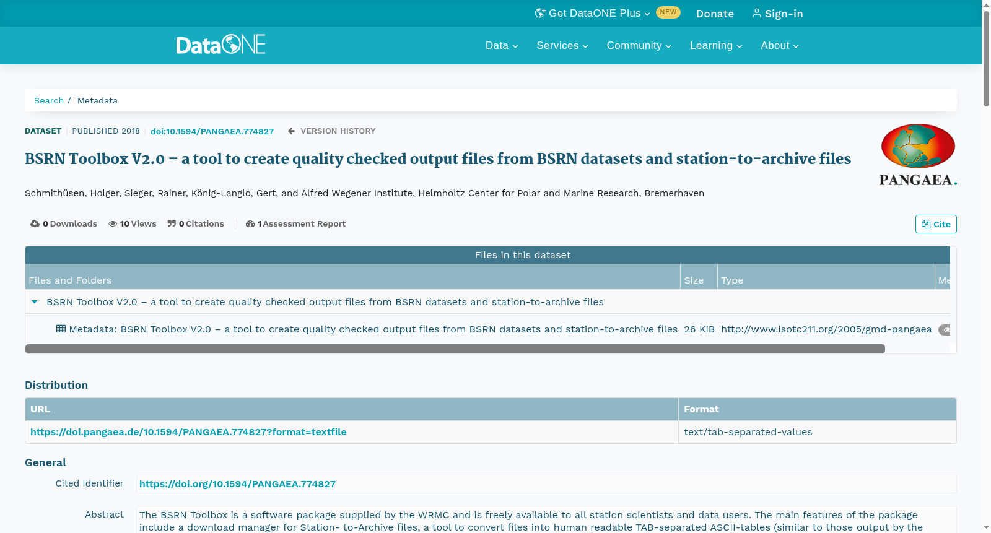The height and width of the screenshot is (533, 991).
Task: Collapse the BSRN Toolbox V2.0 folder row
Action: (x=35, y=302)
